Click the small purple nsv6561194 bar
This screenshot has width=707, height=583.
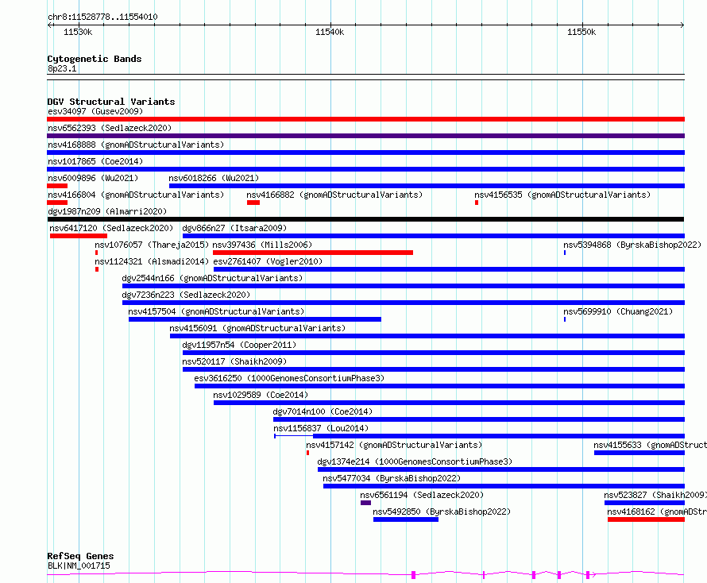pos(365,503)
